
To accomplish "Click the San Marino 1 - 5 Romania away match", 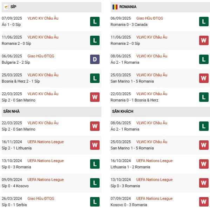I will click(160, 145).
